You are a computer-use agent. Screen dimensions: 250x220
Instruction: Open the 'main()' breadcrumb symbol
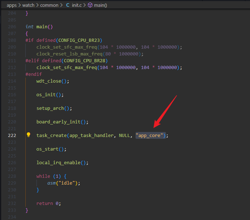[x=101, y=5]
